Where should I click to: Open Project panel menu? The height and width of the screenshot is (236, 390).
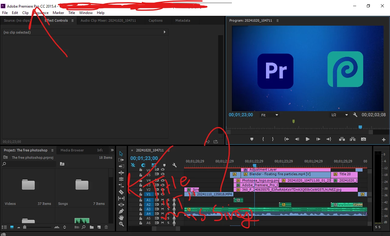[x=52, y=150]
